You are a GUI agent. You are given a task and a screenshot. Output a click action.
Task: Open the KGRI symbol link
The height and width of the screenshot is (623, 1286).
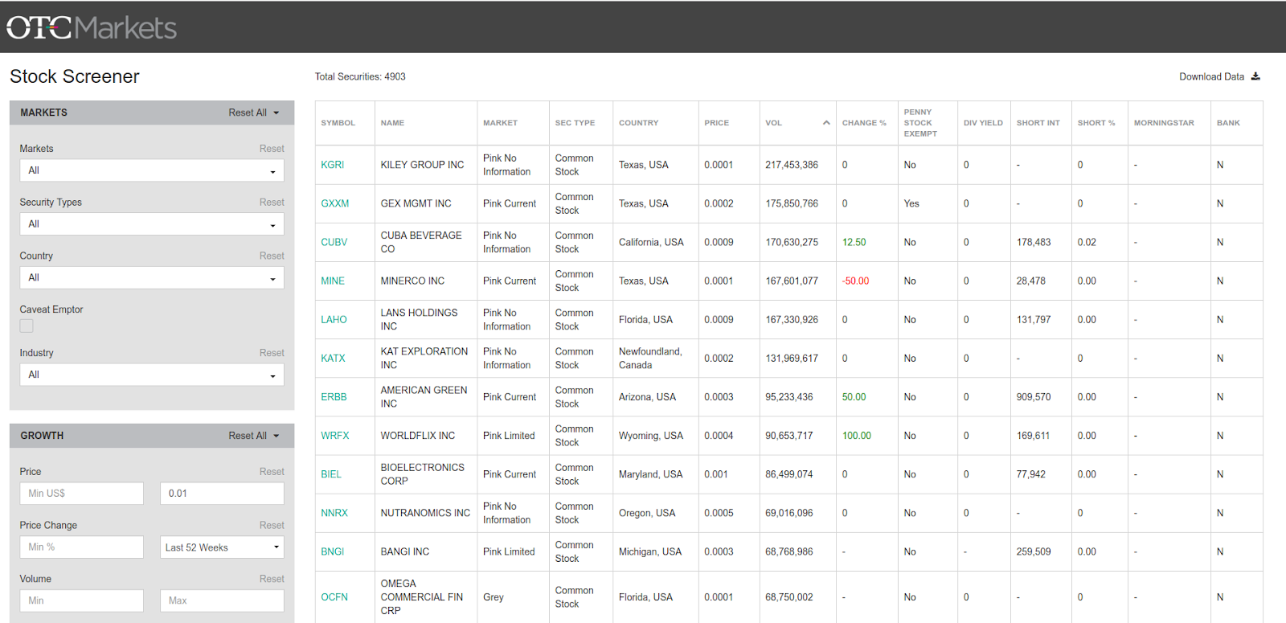tap(332, 165)
